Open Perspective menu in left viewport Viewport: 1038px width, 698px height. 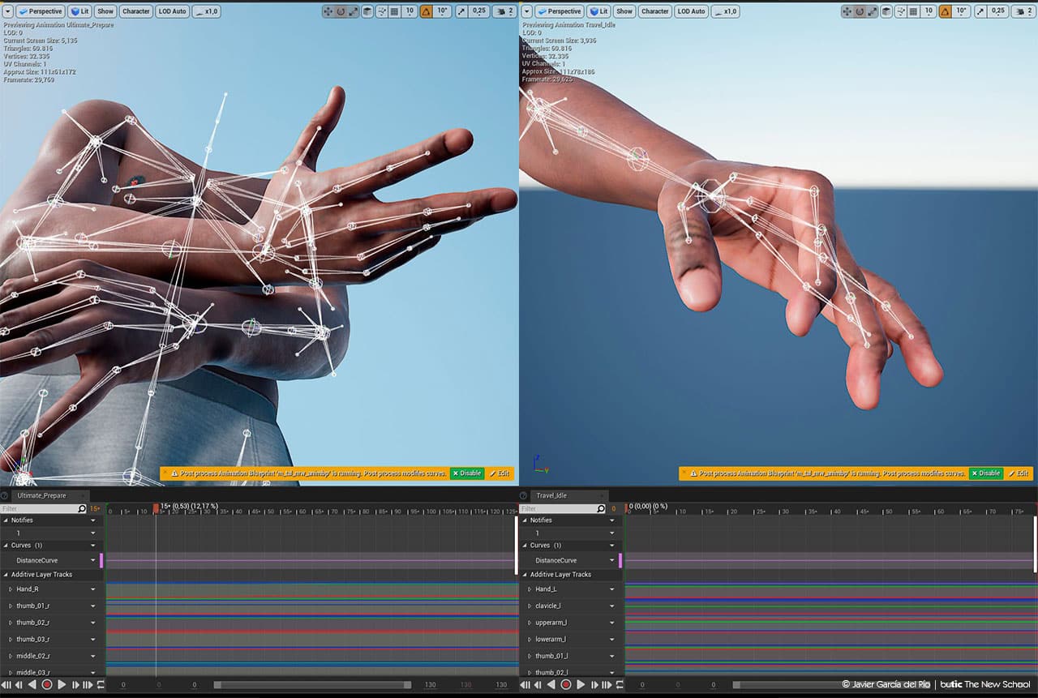click(40, 11)
